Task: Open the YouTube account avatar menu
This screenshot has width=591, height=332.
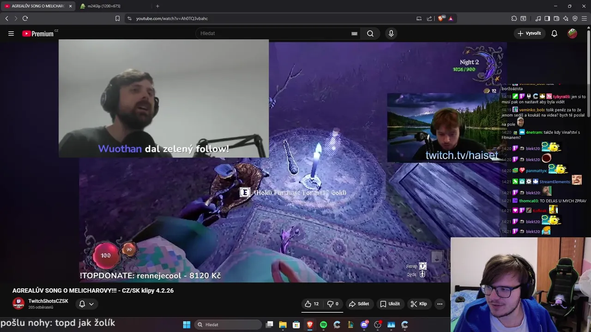Action: (572, 33)
